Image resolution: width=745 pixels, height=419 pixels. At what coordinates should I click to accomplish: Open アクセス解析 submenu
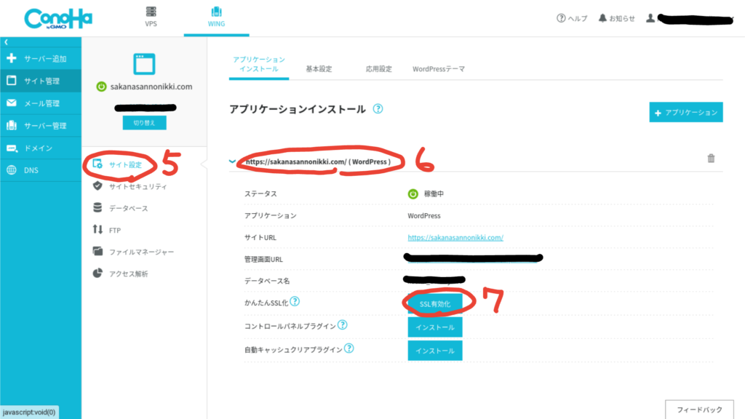pyautogui.click(x=128, y=274)
